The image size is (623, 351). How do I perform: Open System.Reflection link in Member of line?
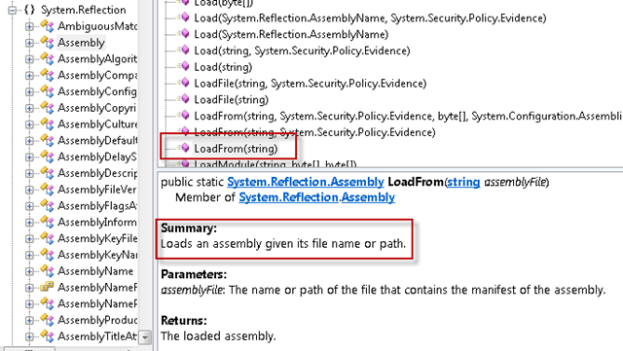coord(288,197)
